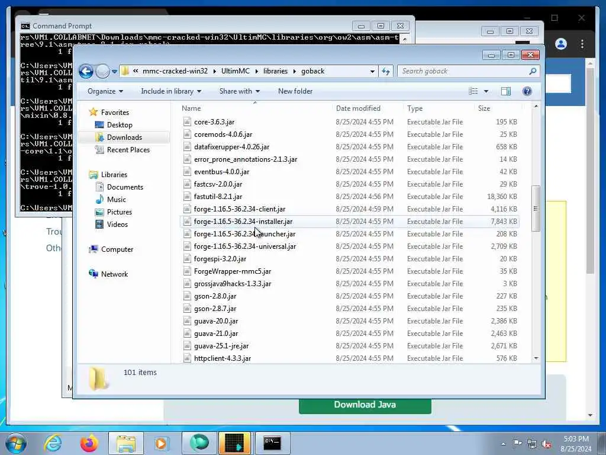This screenshot has width=606, height=455.
Task: Click Download Java button in browser
Action: (x=365, y=405)
